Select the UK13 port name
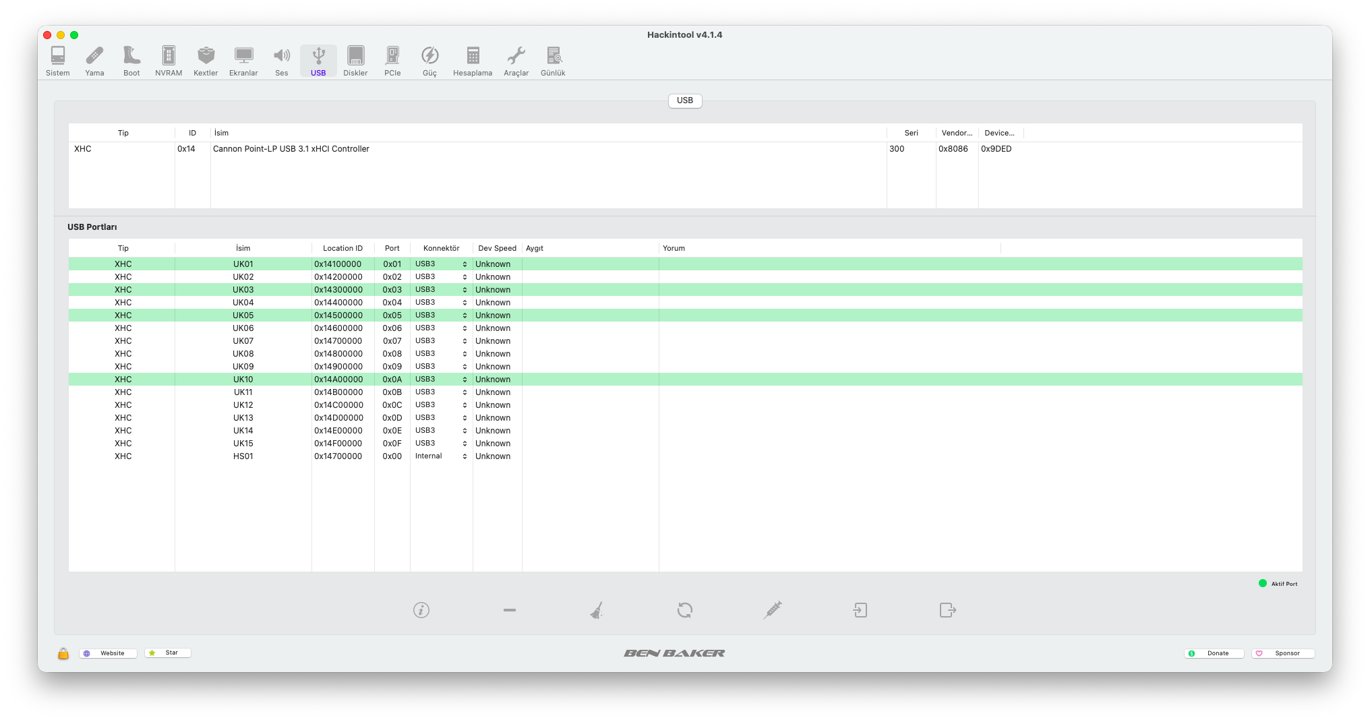 [243, 418]
